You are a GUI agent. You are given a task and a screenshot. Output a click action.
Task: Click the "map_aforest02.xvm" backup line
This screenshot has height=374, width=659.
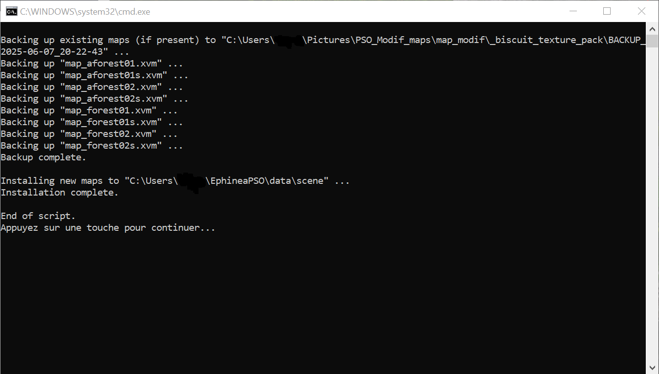92,87
